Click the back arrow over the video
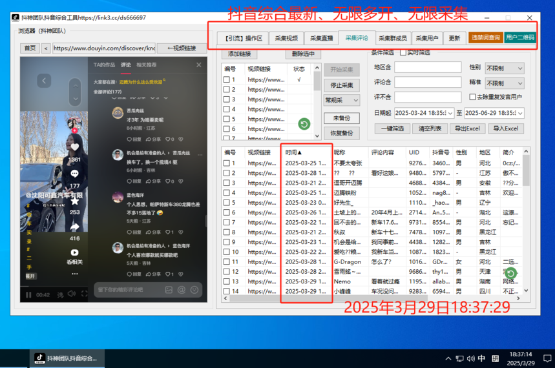 [x=44, y=81]
